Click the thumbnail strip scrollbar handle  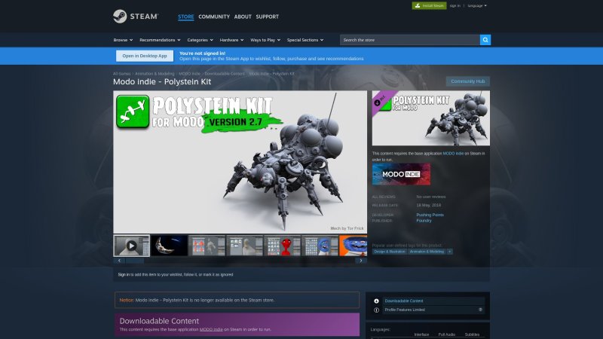coord(135,261)
